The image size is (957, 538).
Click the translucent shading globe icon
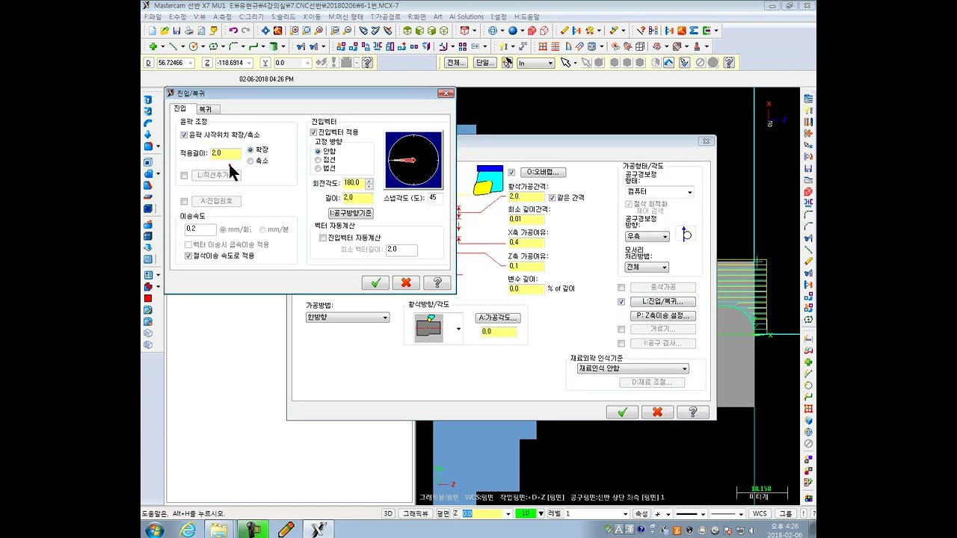(493, 31)
